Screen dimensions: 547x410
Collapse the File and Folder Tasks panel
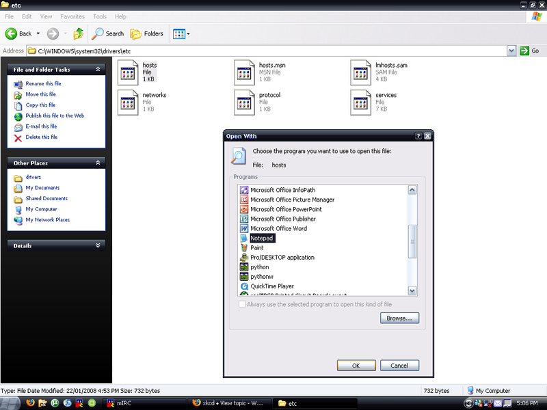coord(98,70)
